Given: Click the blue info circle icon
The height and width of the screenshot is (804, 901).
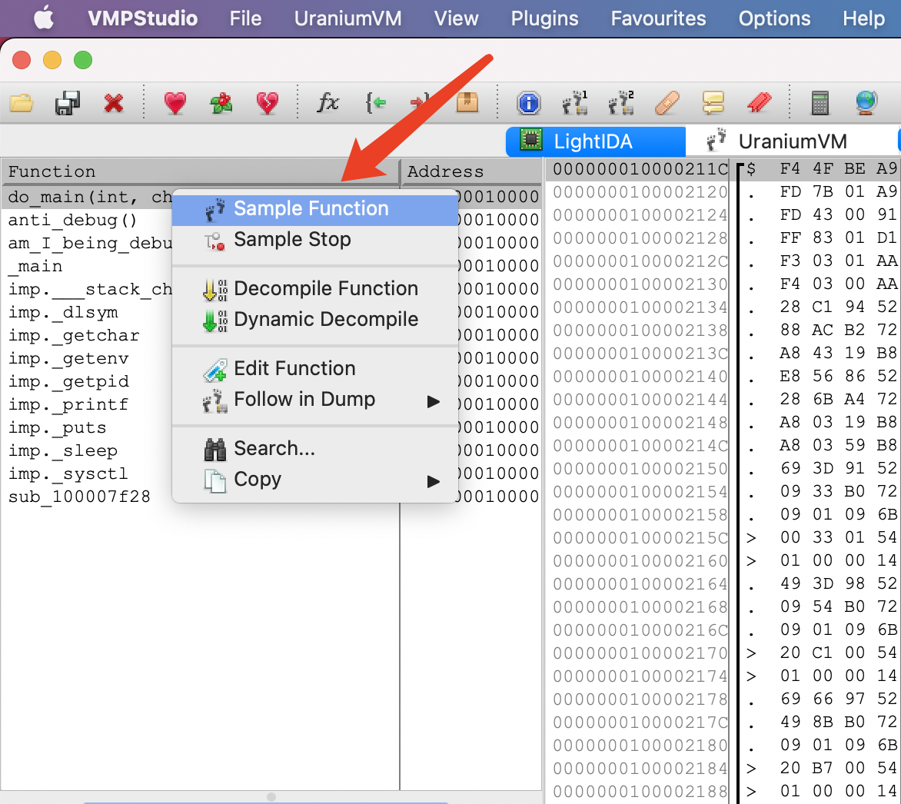Looking at the screenshot, I should pos(529,104).
